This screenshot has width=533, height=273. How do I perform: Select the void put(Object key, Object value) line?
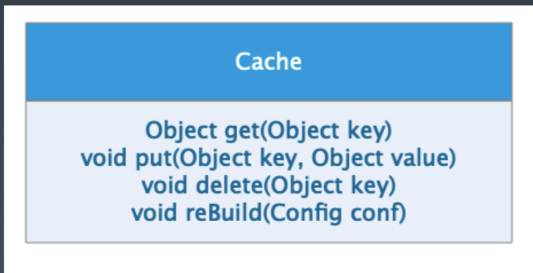pos(268,158)
